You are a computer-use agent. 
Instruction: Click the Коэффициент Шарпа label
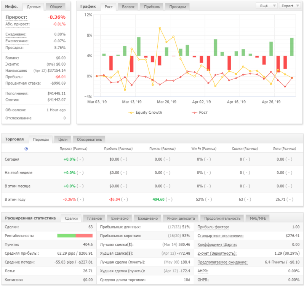pos(217,244)
